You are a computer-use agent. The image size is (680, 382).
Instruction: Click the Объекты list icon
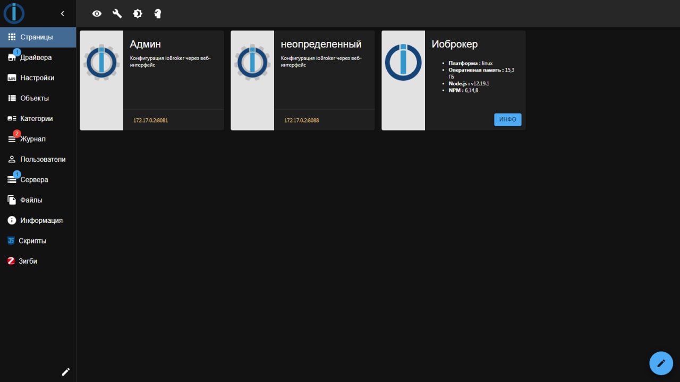point(12,98)
